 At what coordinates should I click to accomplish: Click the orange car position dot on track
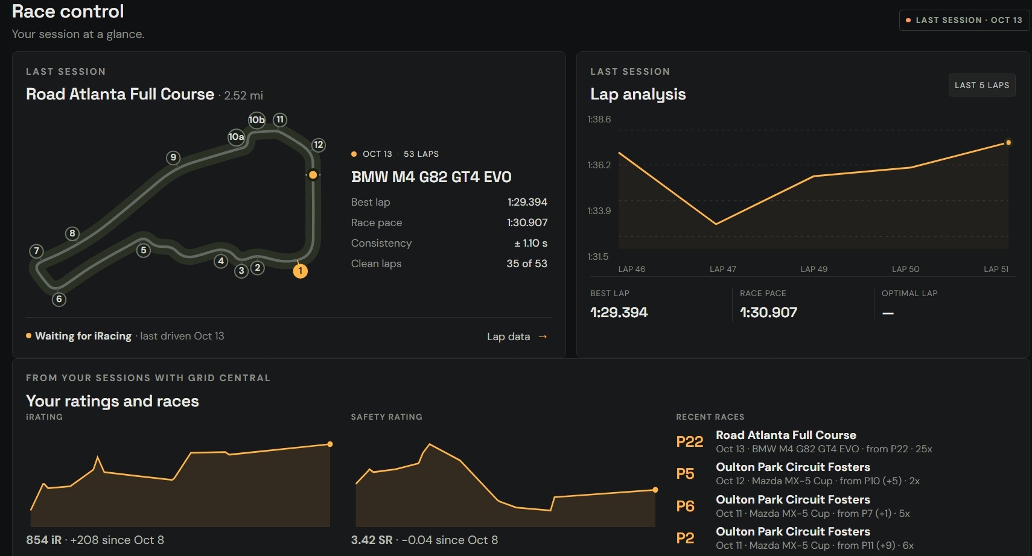(x=313, y=175)
